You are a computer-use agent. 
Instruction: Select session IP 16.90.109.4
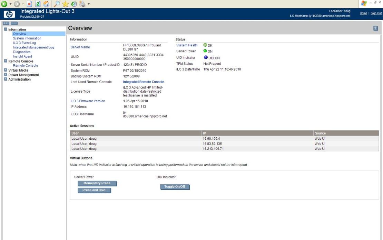click(211, 139)
